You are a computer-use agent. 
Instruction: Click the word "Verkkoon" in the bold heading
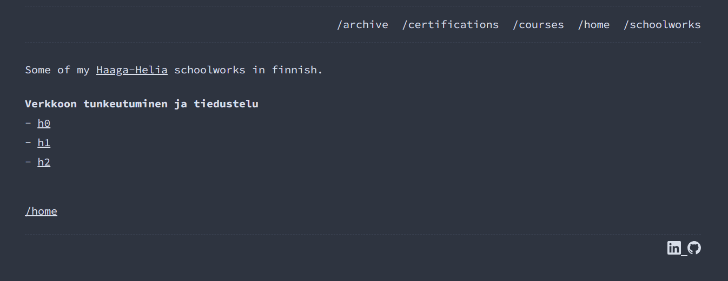(51, 104)
